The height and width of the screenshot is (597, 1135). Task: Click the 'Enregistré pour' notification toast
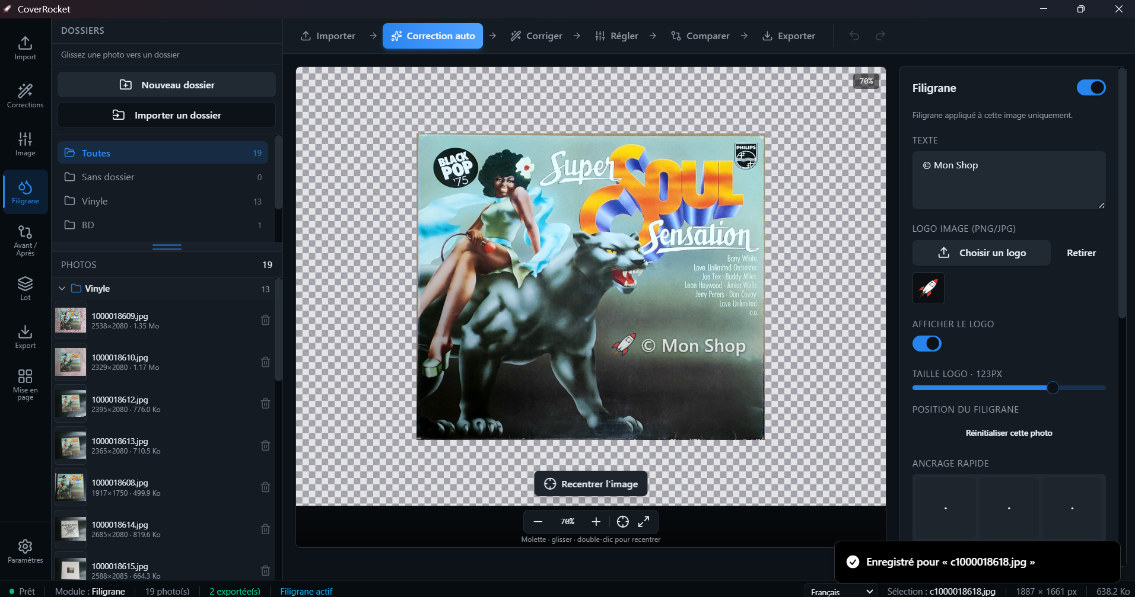pos(977,562)
